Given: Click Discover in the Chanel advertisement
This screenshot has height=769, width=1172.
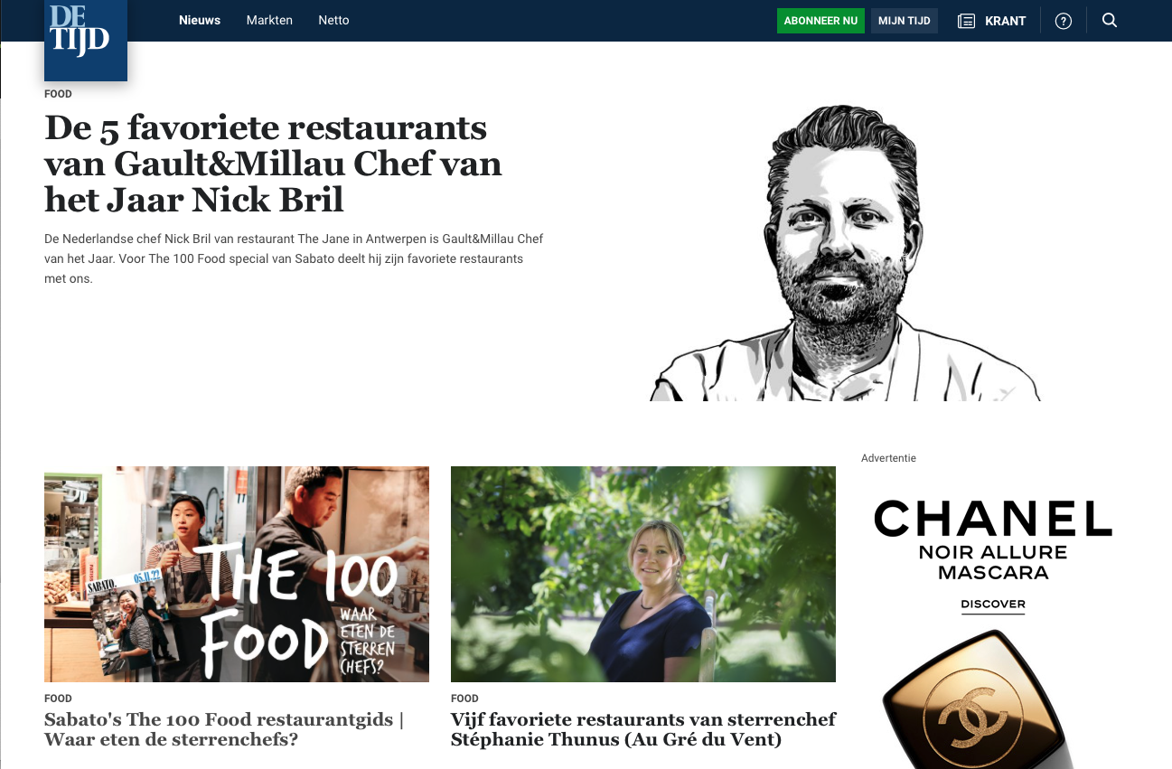Looking at the screenshot, I should click(x=993, y=605).
